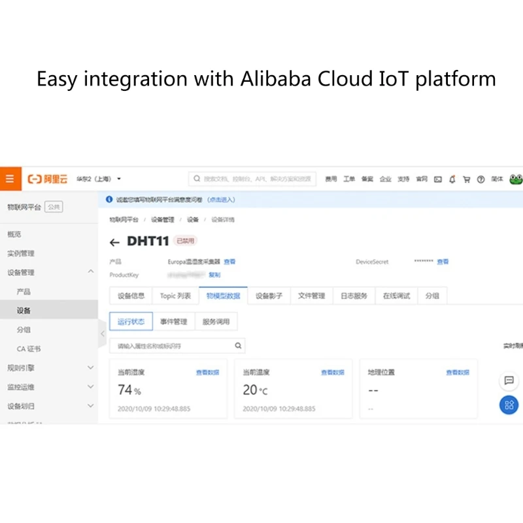Screen dimensions: 523x523
Task: Select the 事件管理 sub-tab
Action: (173, 322)
